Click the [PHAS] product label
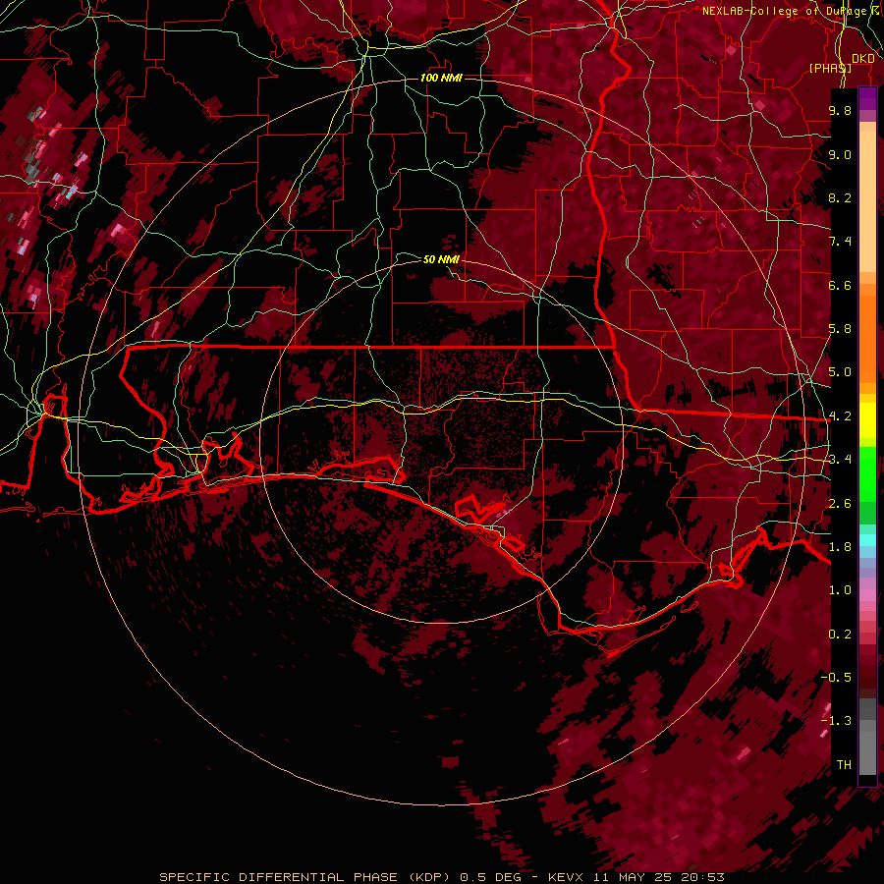Image resolution: width=884 pixels, height=884 pixels. (x=830, y=68)
